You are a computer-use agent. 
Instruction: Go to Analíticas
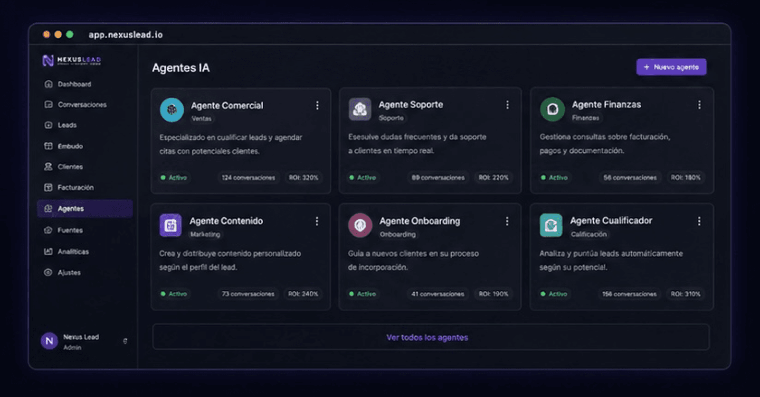pyautogui.click(x=85, y=251)
